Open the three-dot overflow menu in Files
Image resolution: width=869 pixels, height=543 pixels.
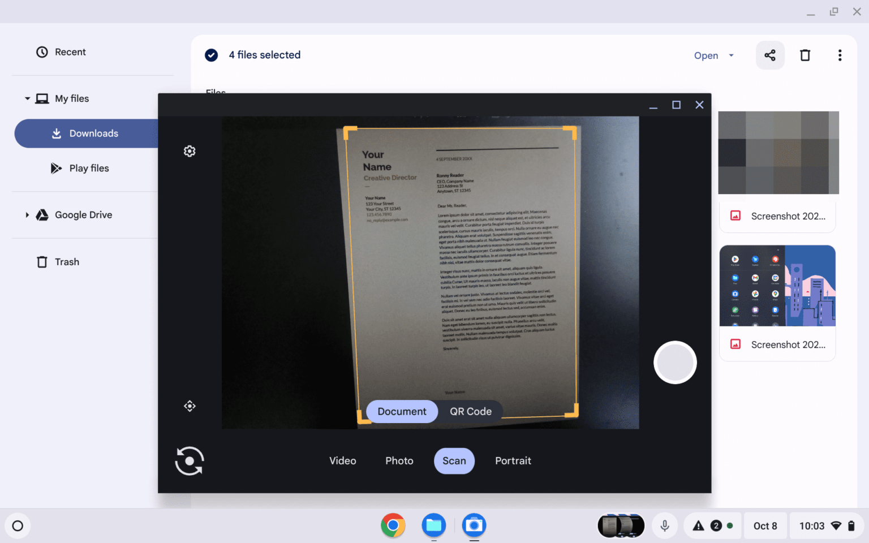coord(840,55)
